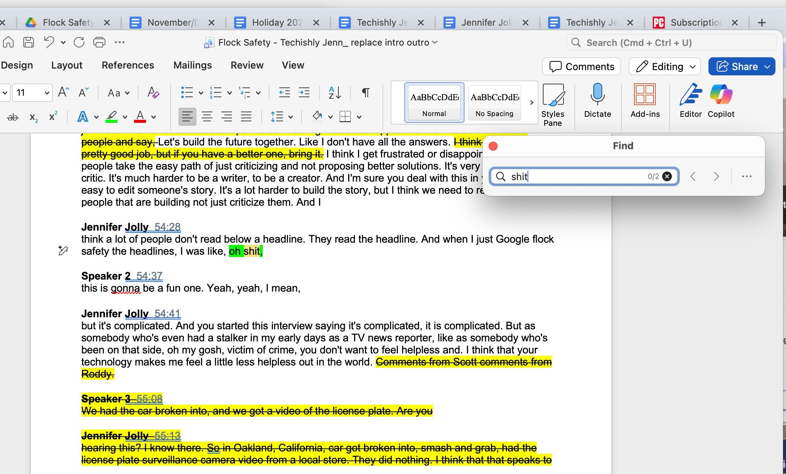This screenshot has height=474, width=786.
Task: Toggle the show paragraph marks button
Action: point(366,92)
